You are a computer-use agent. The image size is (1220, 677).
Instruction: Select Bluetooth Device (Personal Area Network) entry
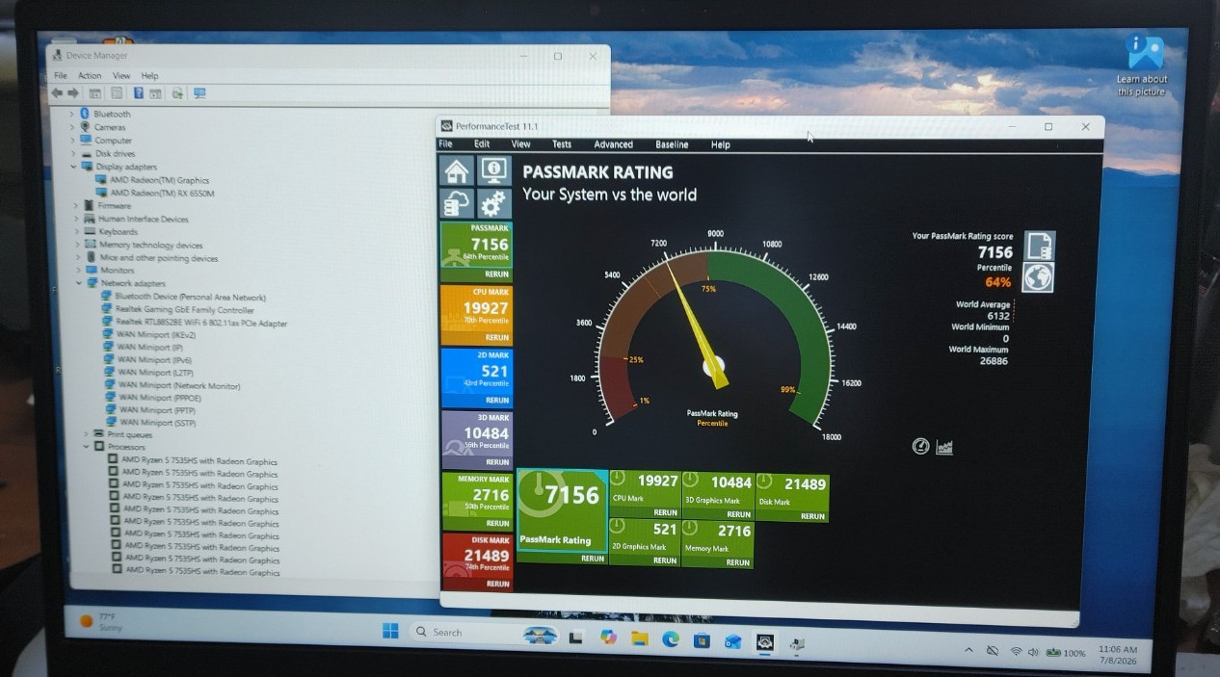pyautogui.click(x=183, y=297)
